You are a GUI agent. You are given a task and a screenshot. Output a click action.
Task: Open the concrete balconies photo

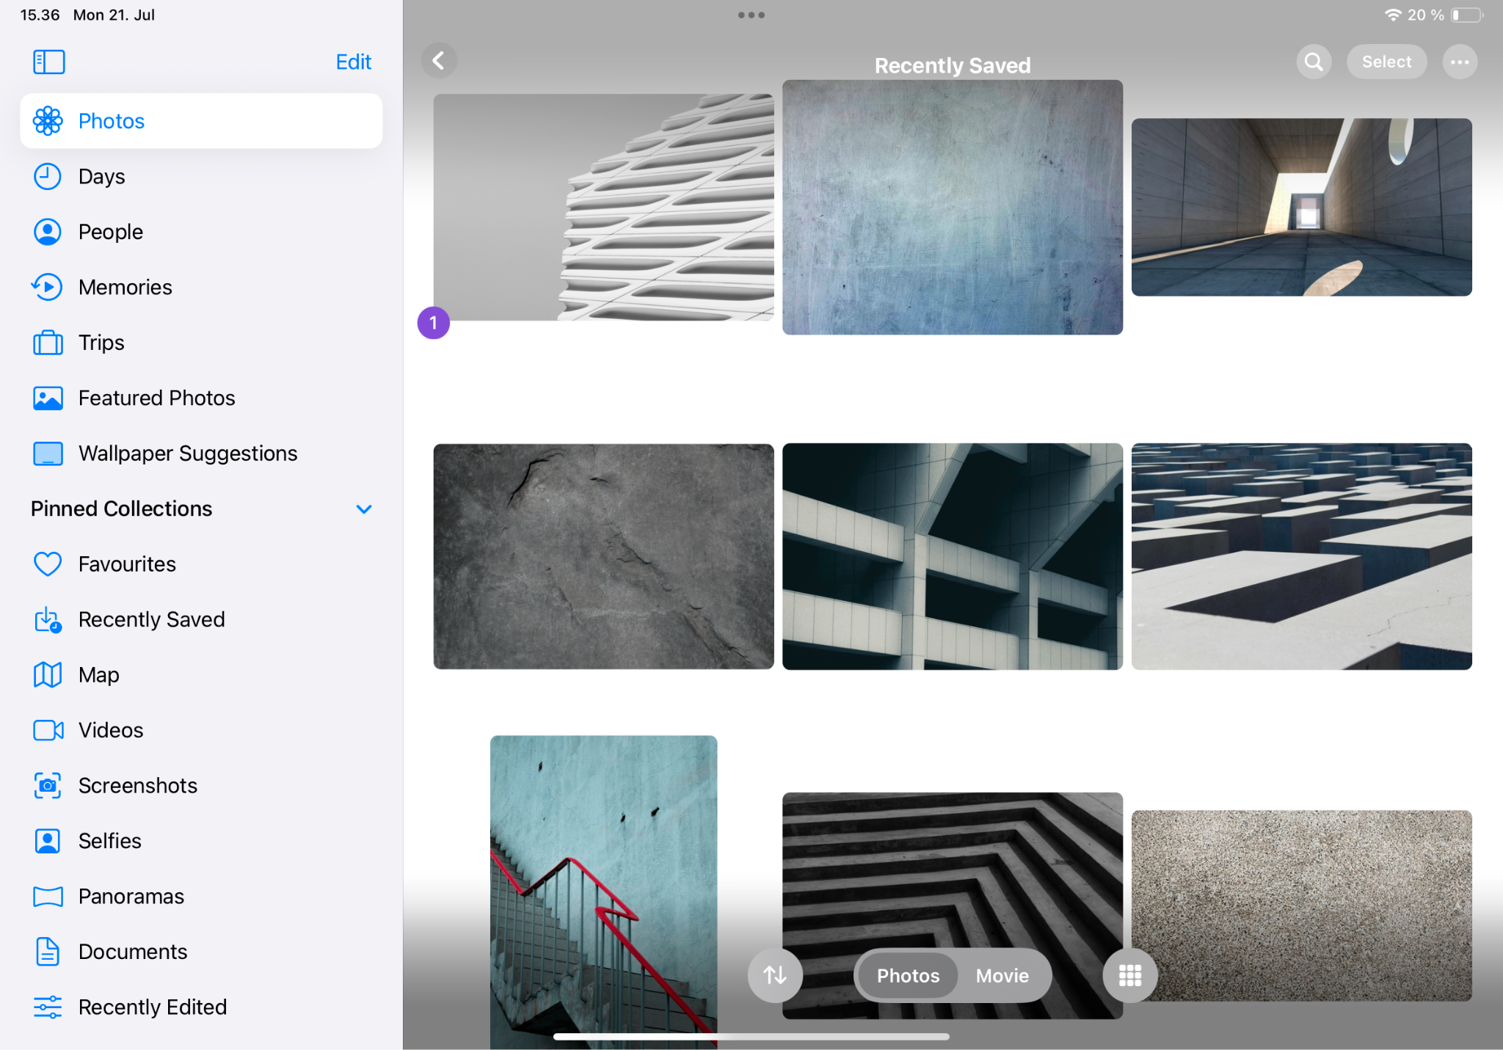coord(952,556)
